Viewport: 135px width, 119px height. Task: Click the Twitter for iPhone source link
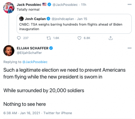click(58, 113)
